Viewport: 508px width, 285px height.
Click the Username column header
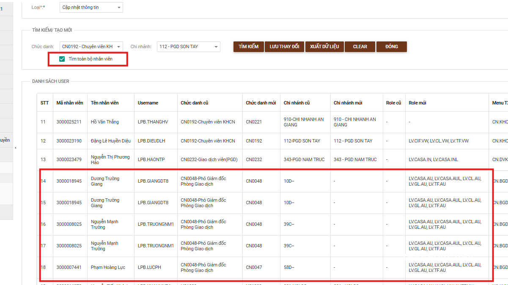tap(148, 103)
